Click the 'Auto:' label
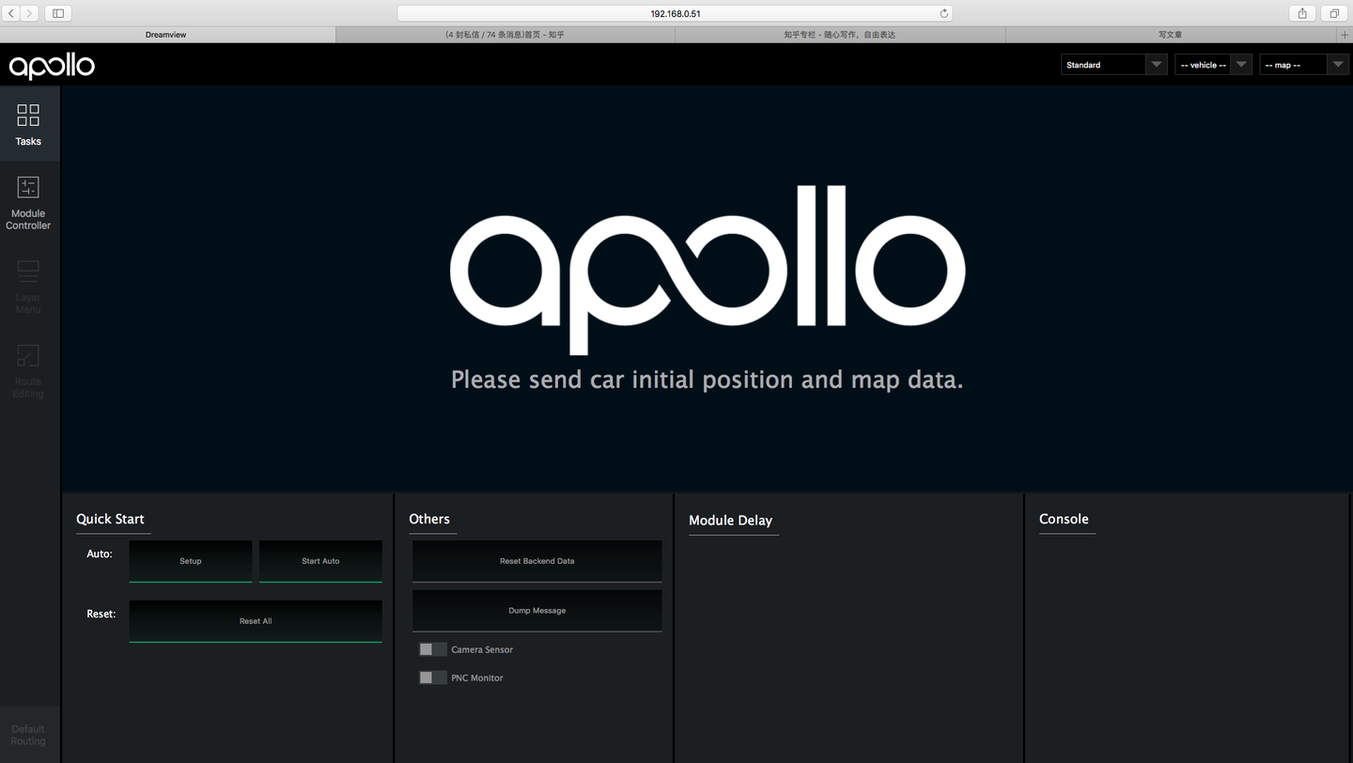1353x763 pixels. coord(100,553)
